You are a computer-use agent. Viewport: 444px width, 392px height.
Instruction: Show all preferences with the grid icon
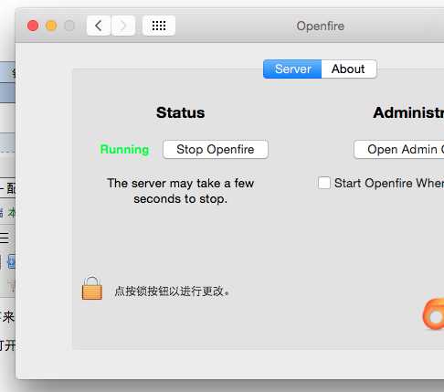pyautogui.click(x=159, y=26)
